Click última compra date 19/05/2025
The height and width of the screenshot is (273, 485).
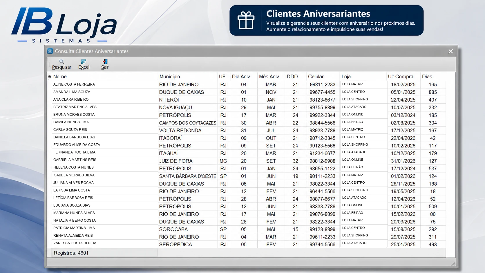click(x=403, y=191)
